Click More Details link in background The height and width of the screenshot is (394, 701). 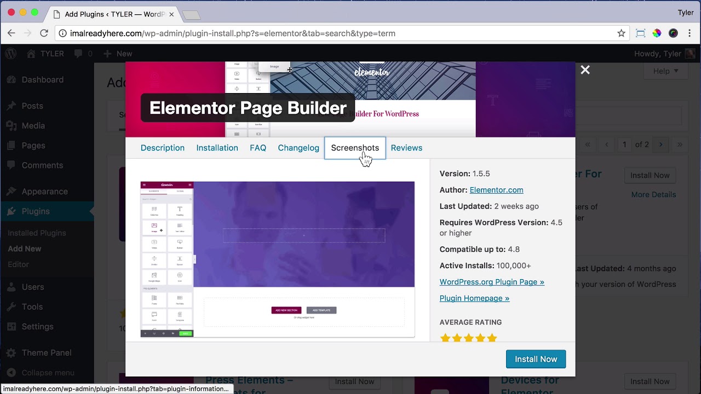(653, 194)
